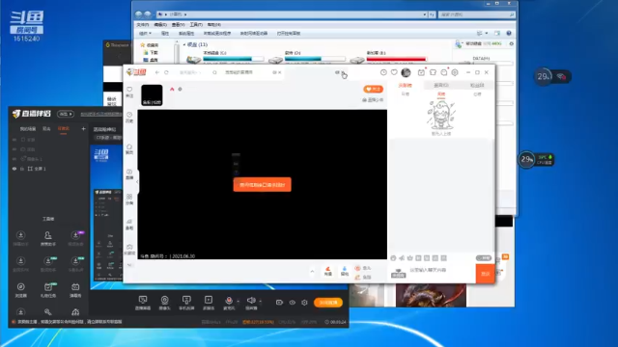The width and height of the screenshot is (618, 347).
Task: Click the microphone icon in streaming toolbar
Action: 229,301
